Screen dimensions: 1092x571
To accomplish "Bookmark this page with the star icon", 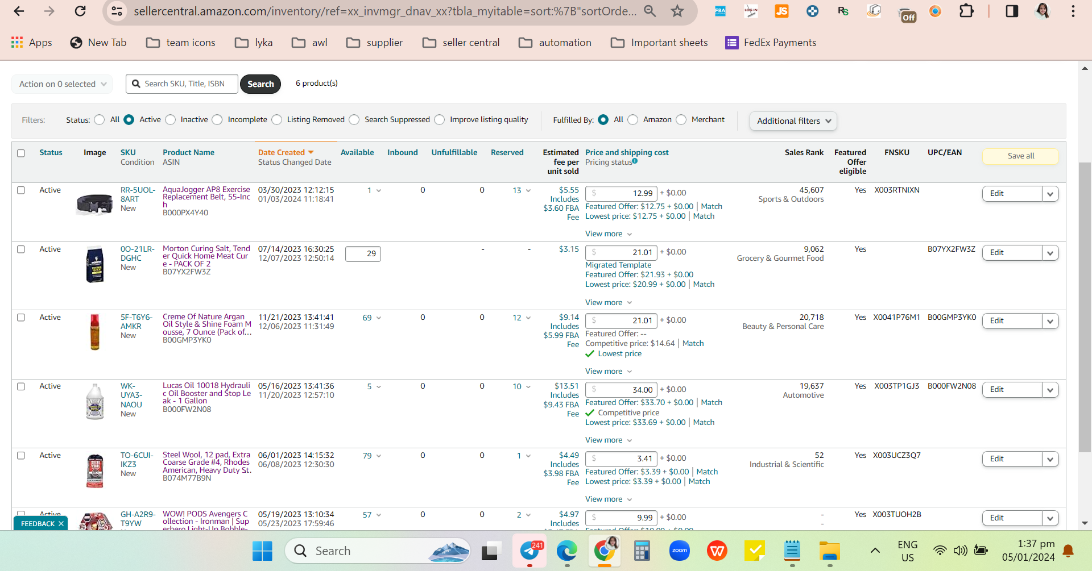I will coord(677,11).
